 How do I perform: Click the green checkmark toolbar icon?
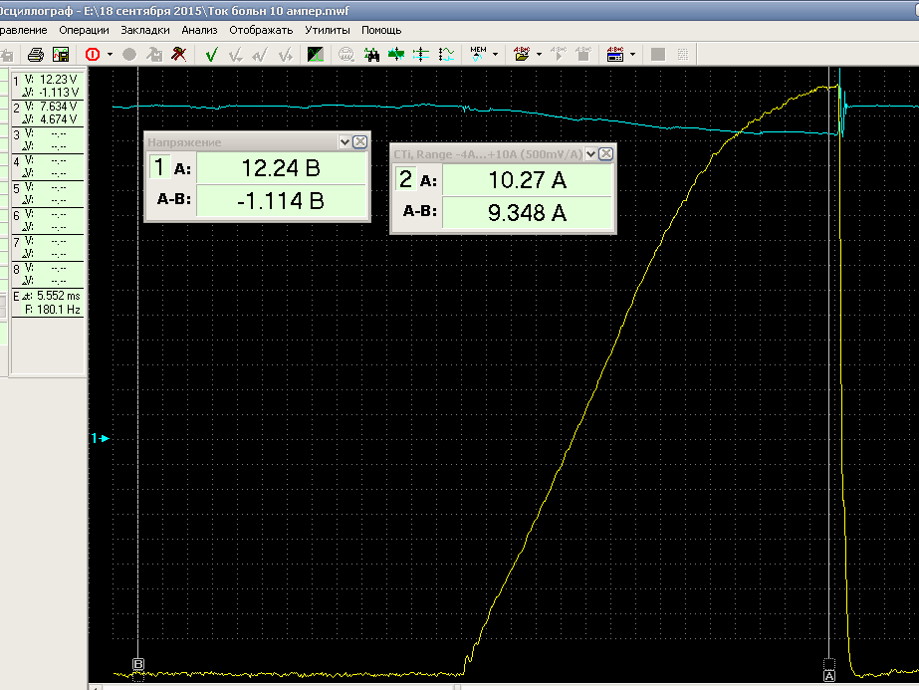(211, 54)
